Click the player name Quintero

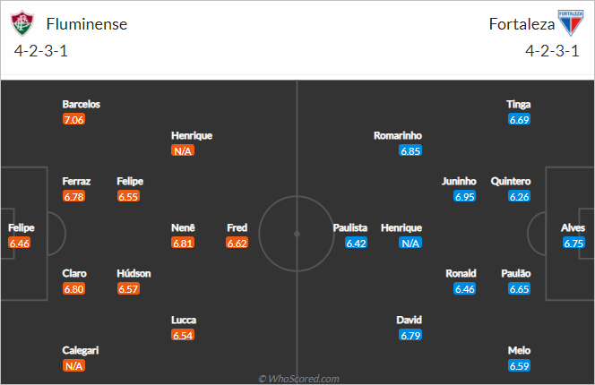511,182
